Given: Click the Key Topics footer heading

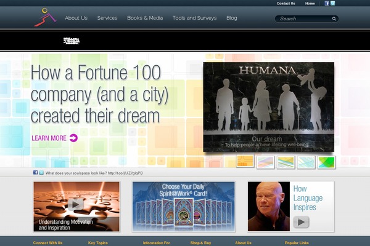Looking at the screenshot, I should [98, 243].
